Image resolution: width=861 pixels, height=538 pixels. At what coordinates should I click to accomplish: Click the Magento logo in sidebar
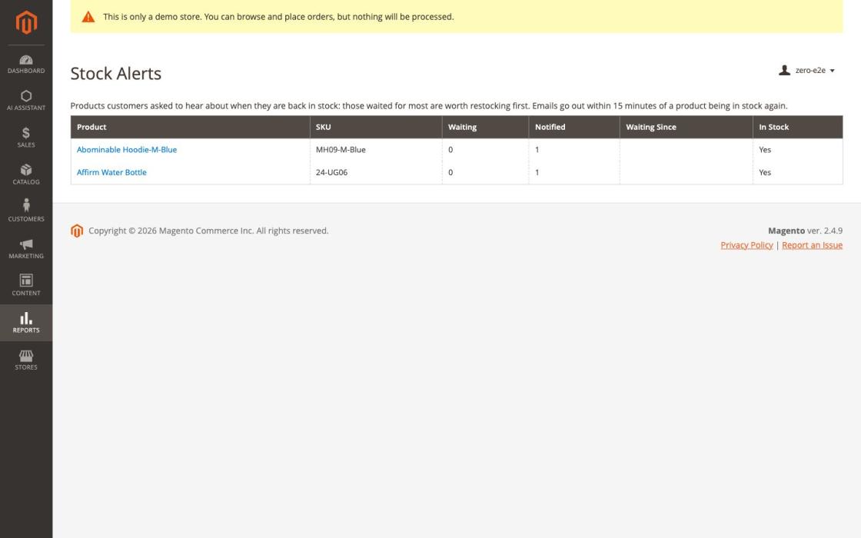point(26,22)
